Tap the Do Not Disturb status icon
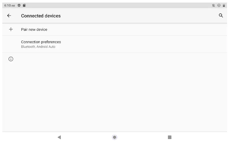Screen dimensions: 229x145 (x=219, y=5)
